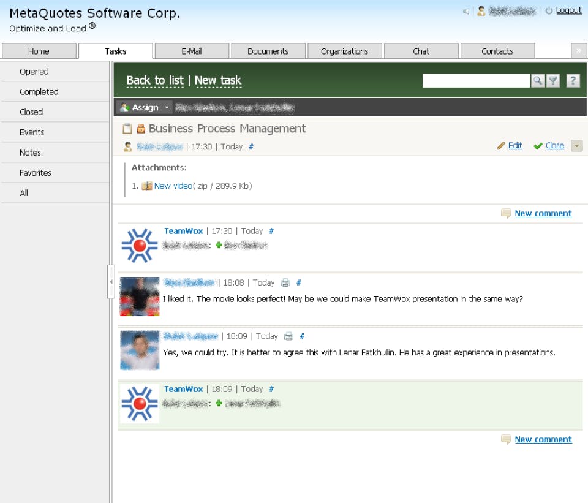
Task: Open the E-Mail tab
Action: (192, 51)
